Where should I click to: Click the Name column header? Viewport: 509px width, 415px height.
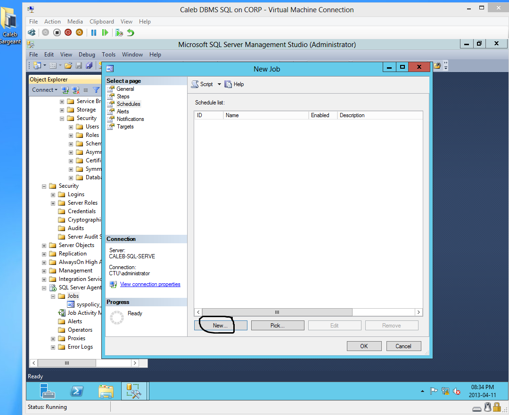point(265,115)
